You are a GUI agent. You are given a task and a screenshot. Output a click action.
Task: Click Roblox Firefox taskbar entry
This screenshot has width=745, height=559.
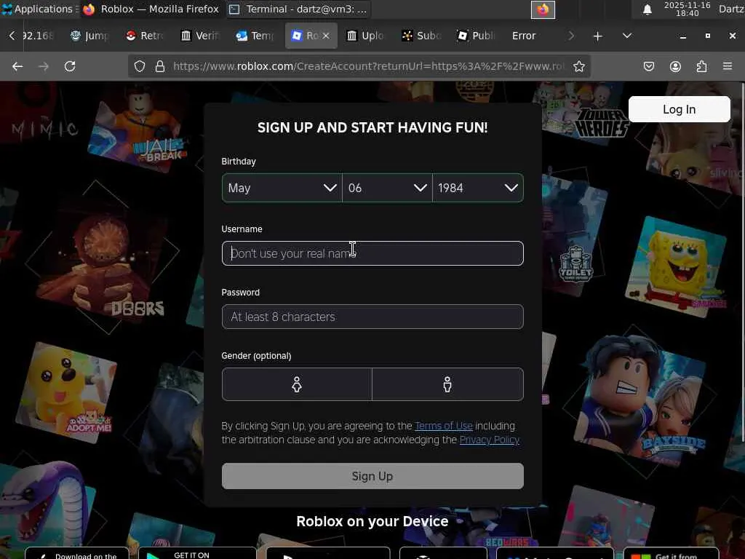(x=151, y=9)
